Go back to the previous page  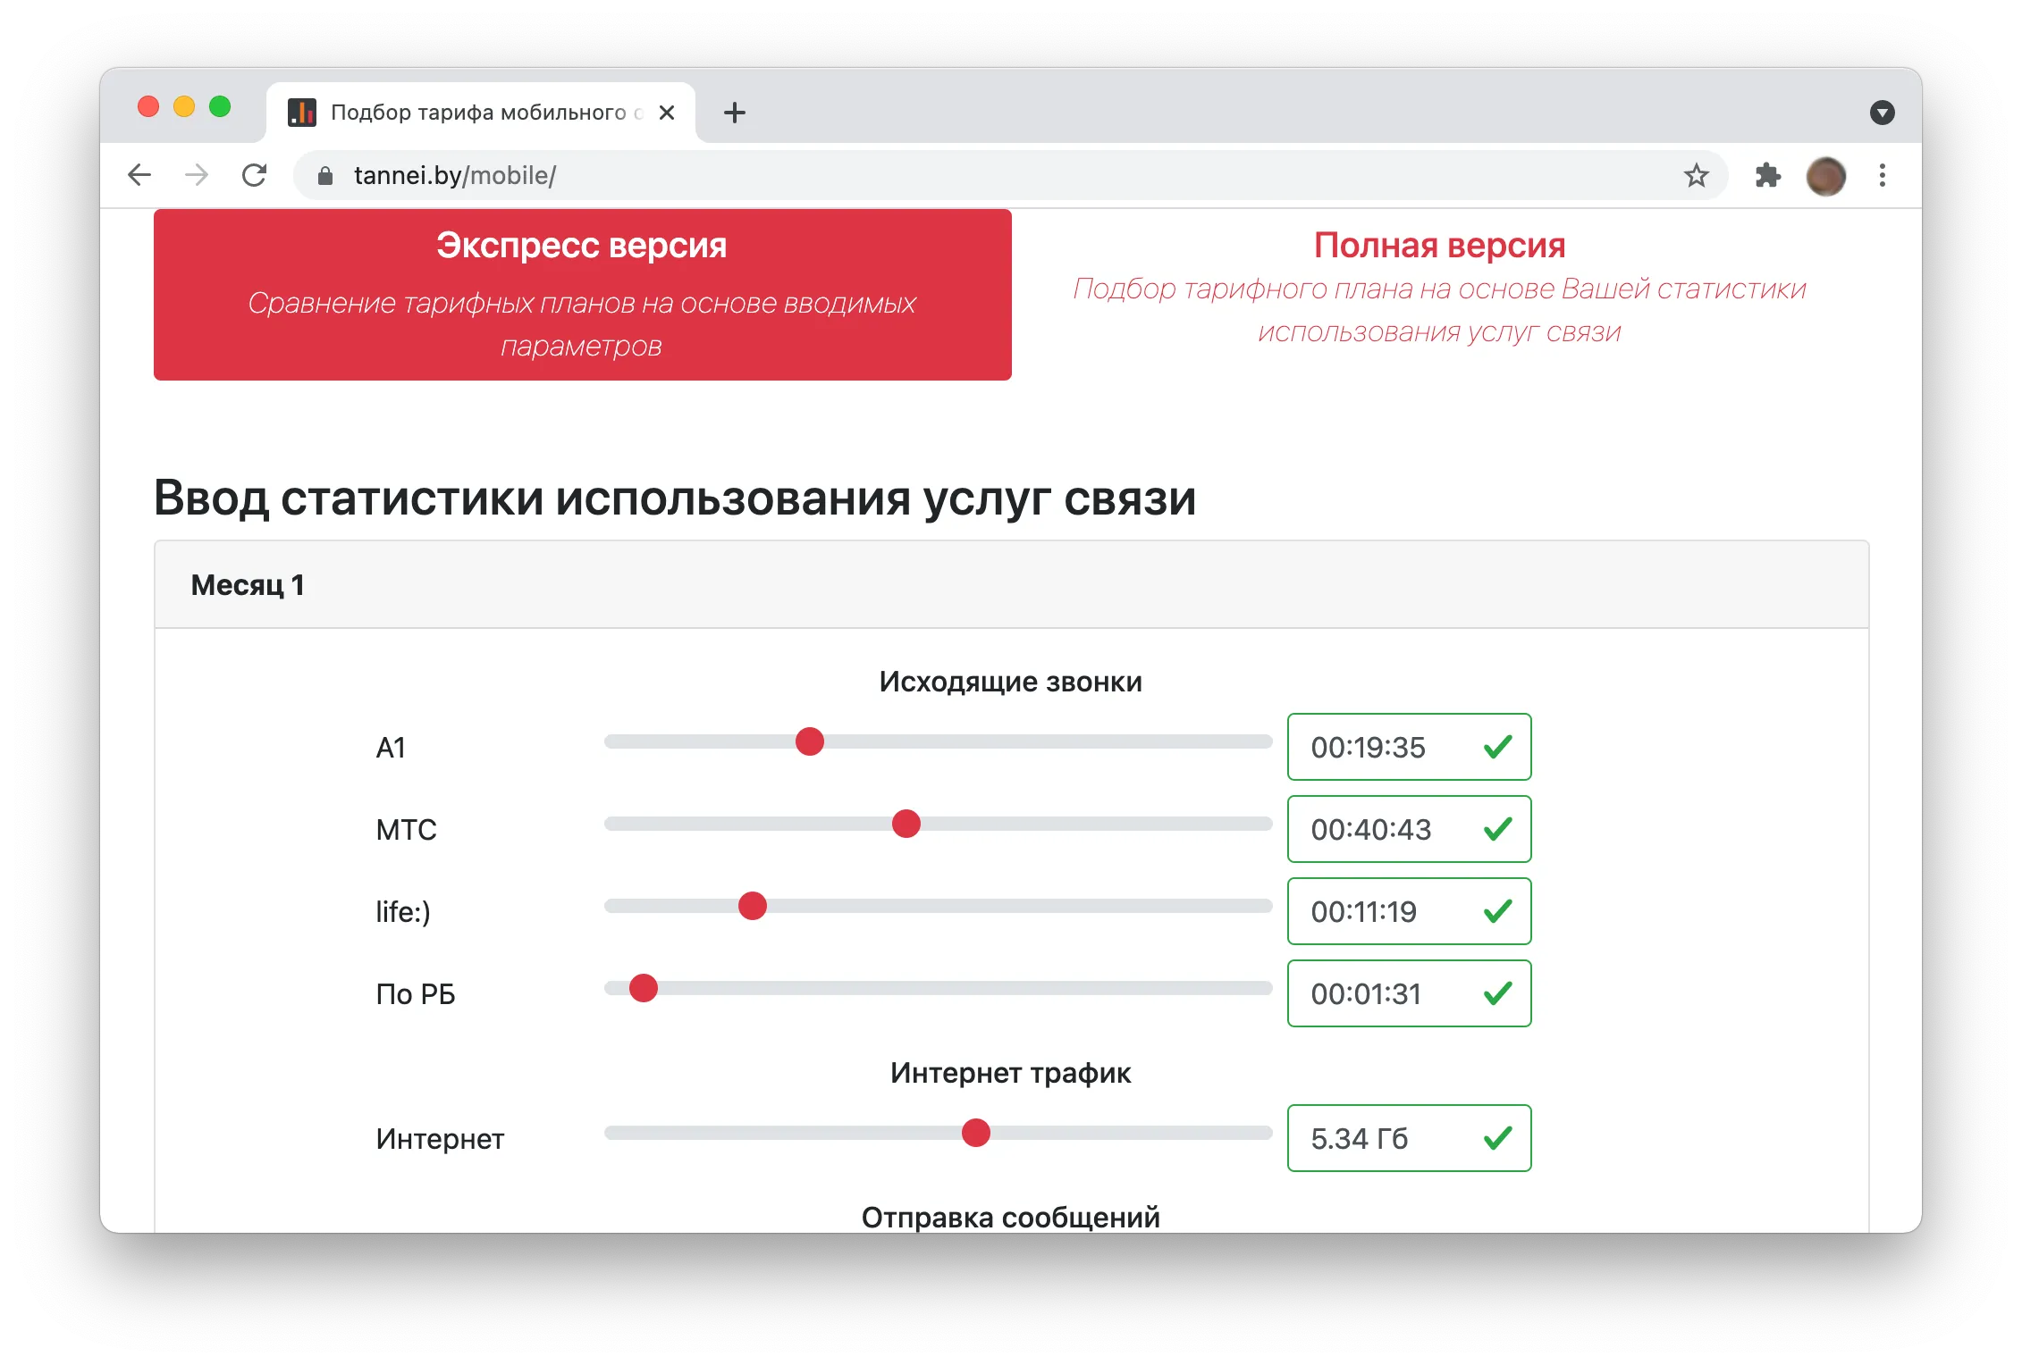(x=139, y=175)
